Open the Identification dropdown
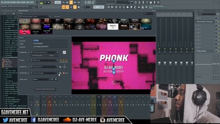The width and height of the screenshot is (220, 124). point(44,73)
